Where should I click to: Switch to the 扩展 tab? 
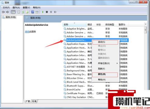(28, 101)
